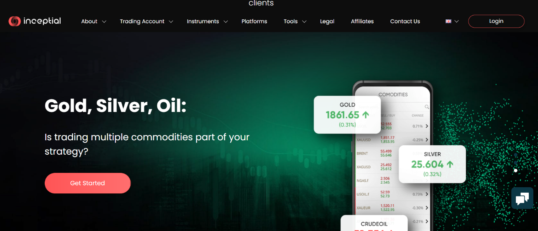538x231 pixels.
Task: Select the active third carousel dot
Action: 516,171
